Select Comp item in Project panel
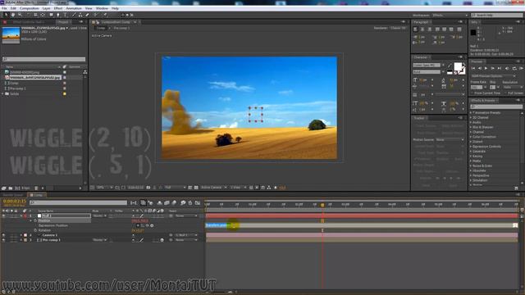 pyautogui.click(x=15, y=83)
